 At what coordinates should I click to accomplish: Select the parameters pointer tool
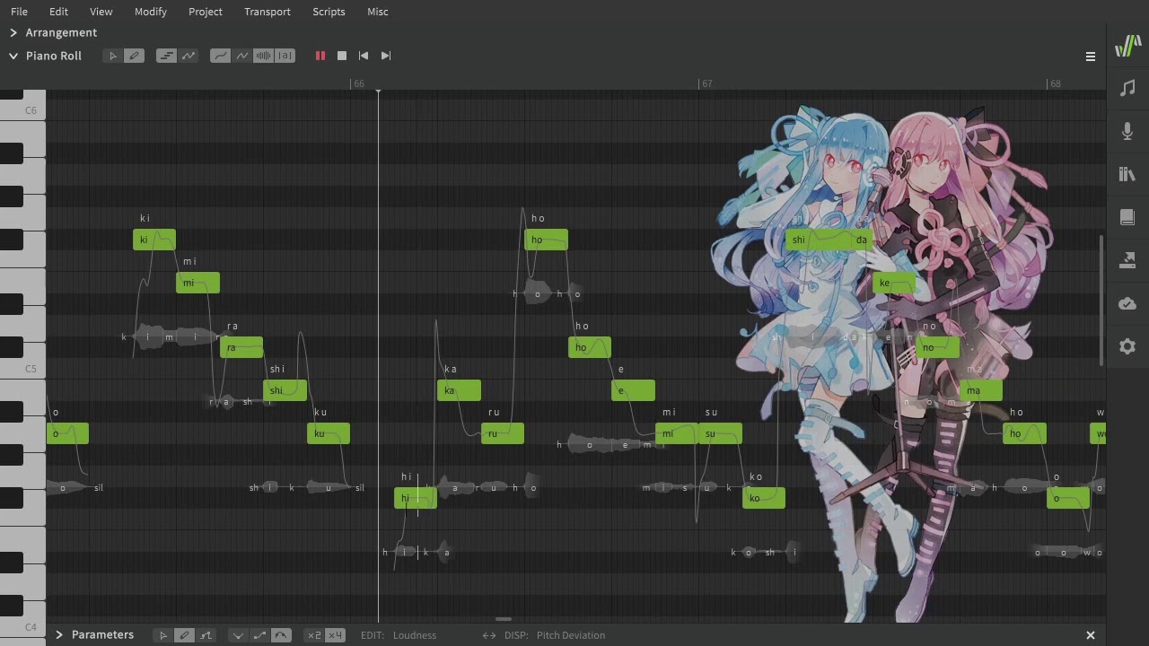pos(162,635)
